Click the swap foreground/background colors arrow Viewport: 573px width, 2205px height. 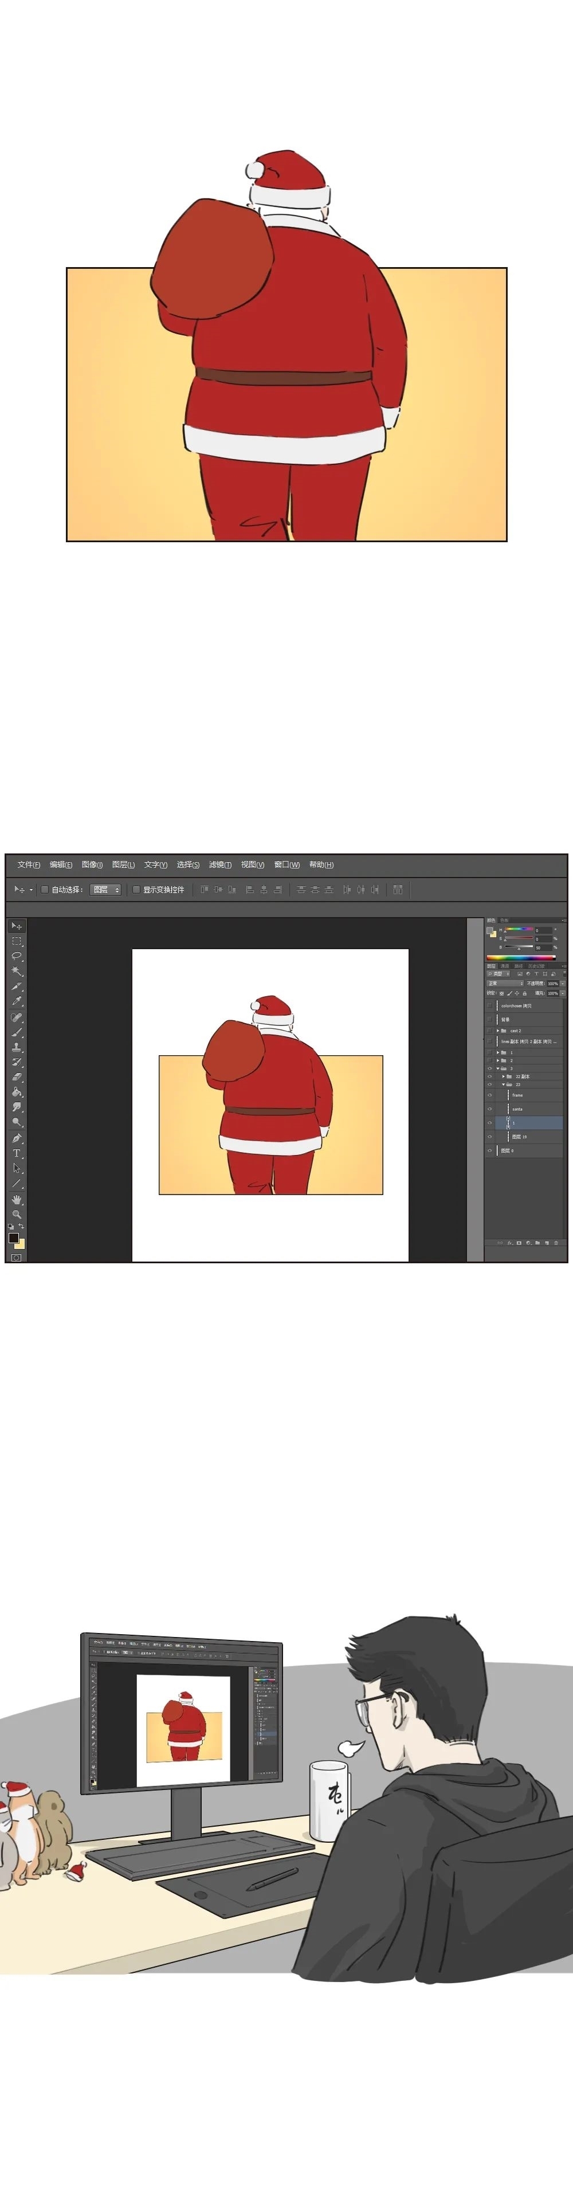[x=21, y=1226]
